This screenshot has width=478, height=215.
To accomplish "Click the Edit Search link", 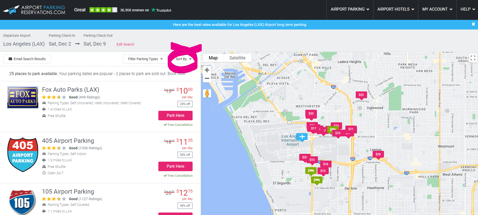I will click(125, 44).
